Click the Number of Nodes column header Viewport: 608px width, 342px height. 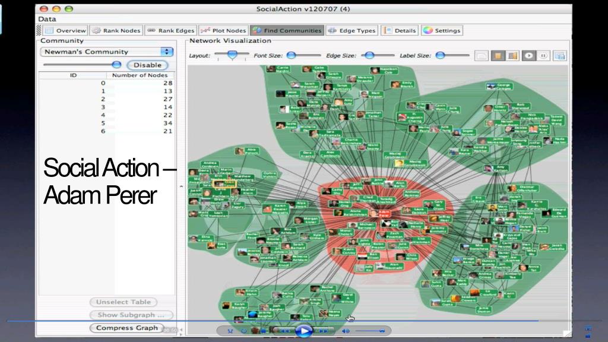pyautogui.click(x=140, y=75)
